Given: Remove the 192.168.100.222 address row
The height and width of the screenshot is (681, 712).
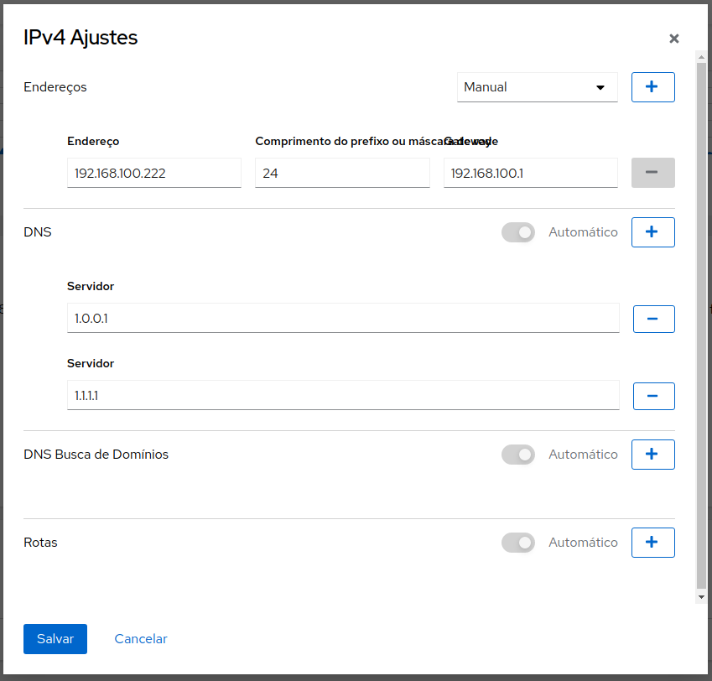Looking at the screenshot, I should pyautogui.click(x=652, y=173).
